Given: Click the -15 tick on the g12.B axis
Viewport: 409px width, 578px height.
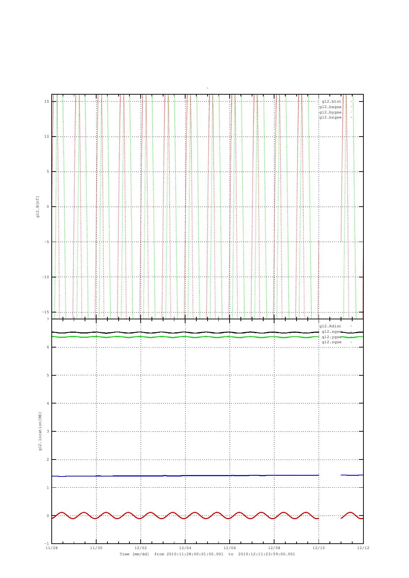Looking at the screenshot, I should [x=45, y=312].
